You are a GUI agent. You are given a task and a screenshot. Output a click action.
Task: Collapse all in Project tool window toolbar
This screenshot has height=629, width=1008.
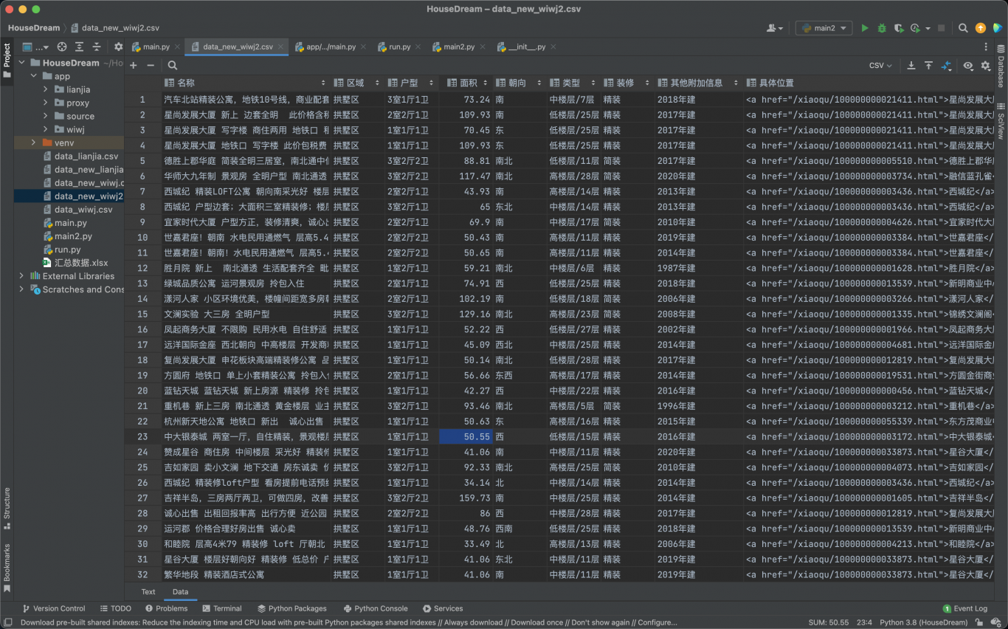(96, 47)
